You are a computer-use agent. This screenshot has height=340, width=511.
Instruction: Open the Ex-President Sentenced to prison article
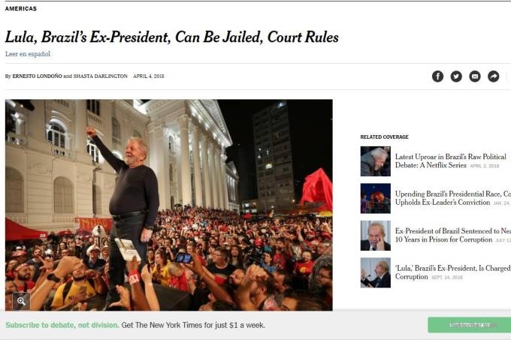(x=453, y=235)
